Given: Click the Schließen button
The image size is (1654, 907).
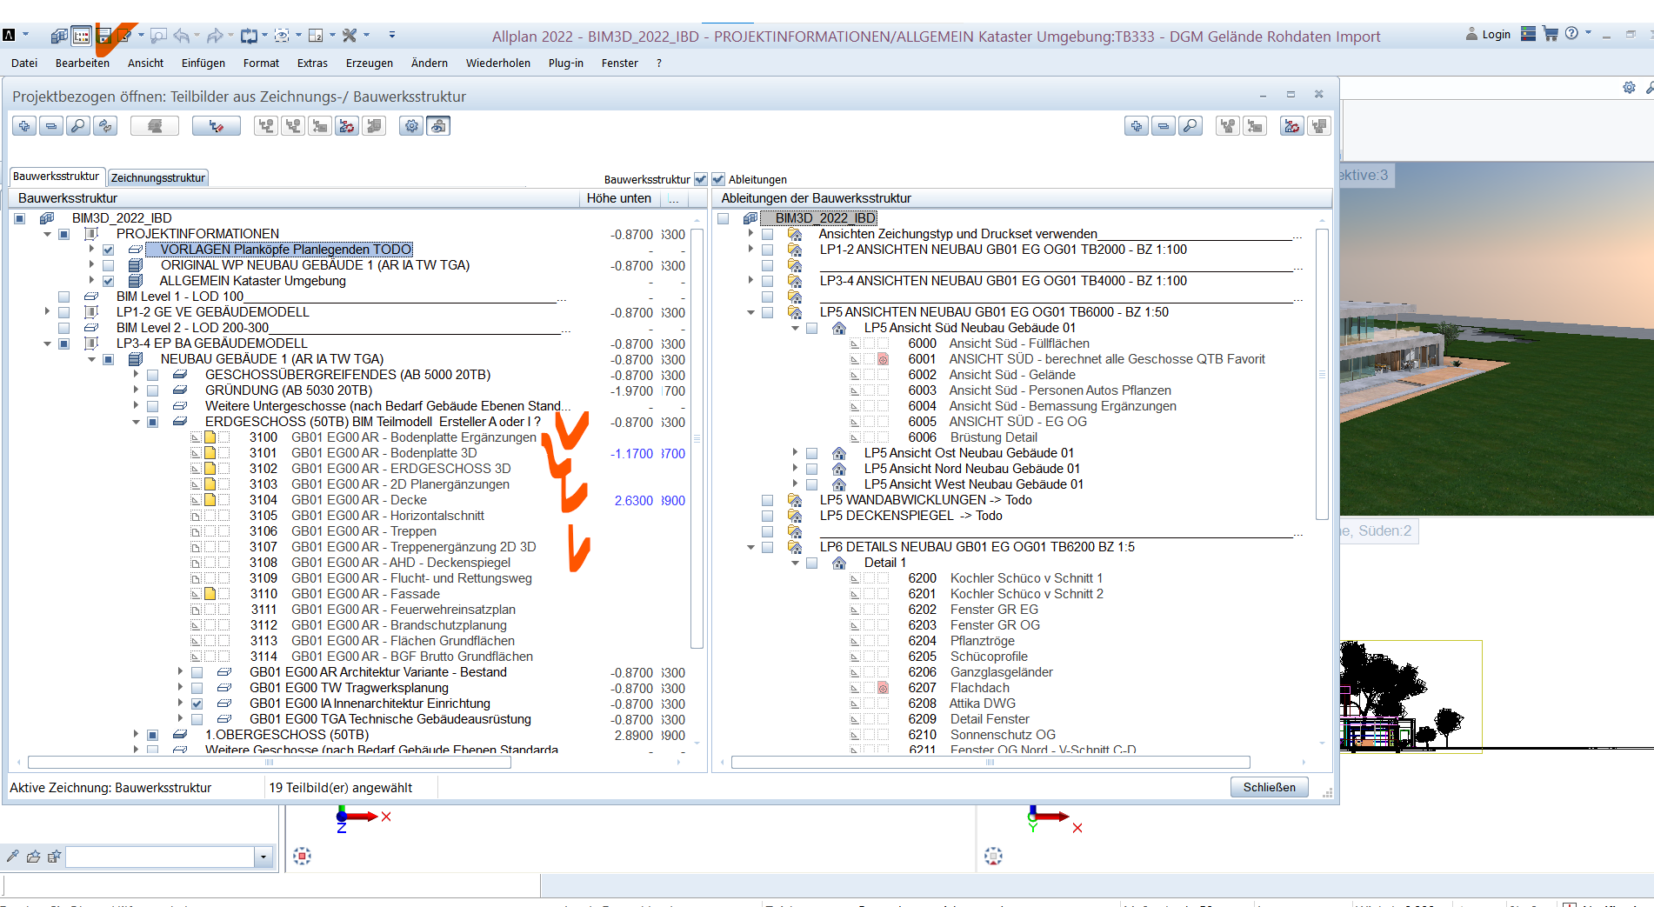Looking at the screenshot, I should (1269, 787).
